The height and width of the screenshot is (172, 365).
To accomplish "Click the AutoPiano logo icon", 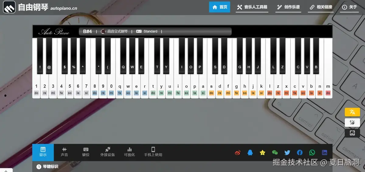I will point(9,7).
